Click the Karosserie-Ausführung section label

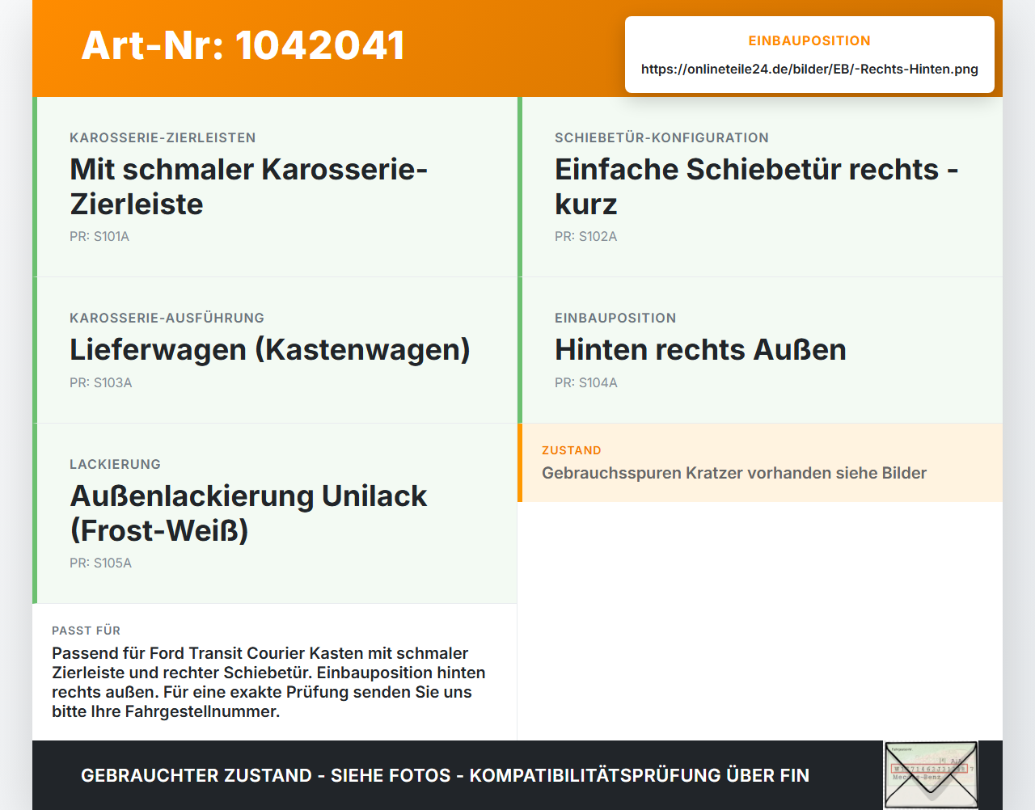(x=167, y=319)
